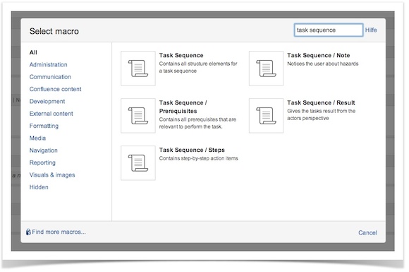Show the Hidden macros category
The height and width of the screenshot is (272, 409).
pyautogui.click(x=39, y=187)
